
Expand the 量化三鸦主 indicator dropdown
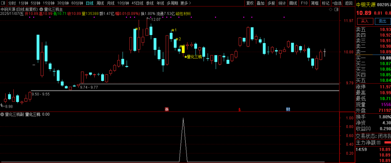click(x=41, y=9)
